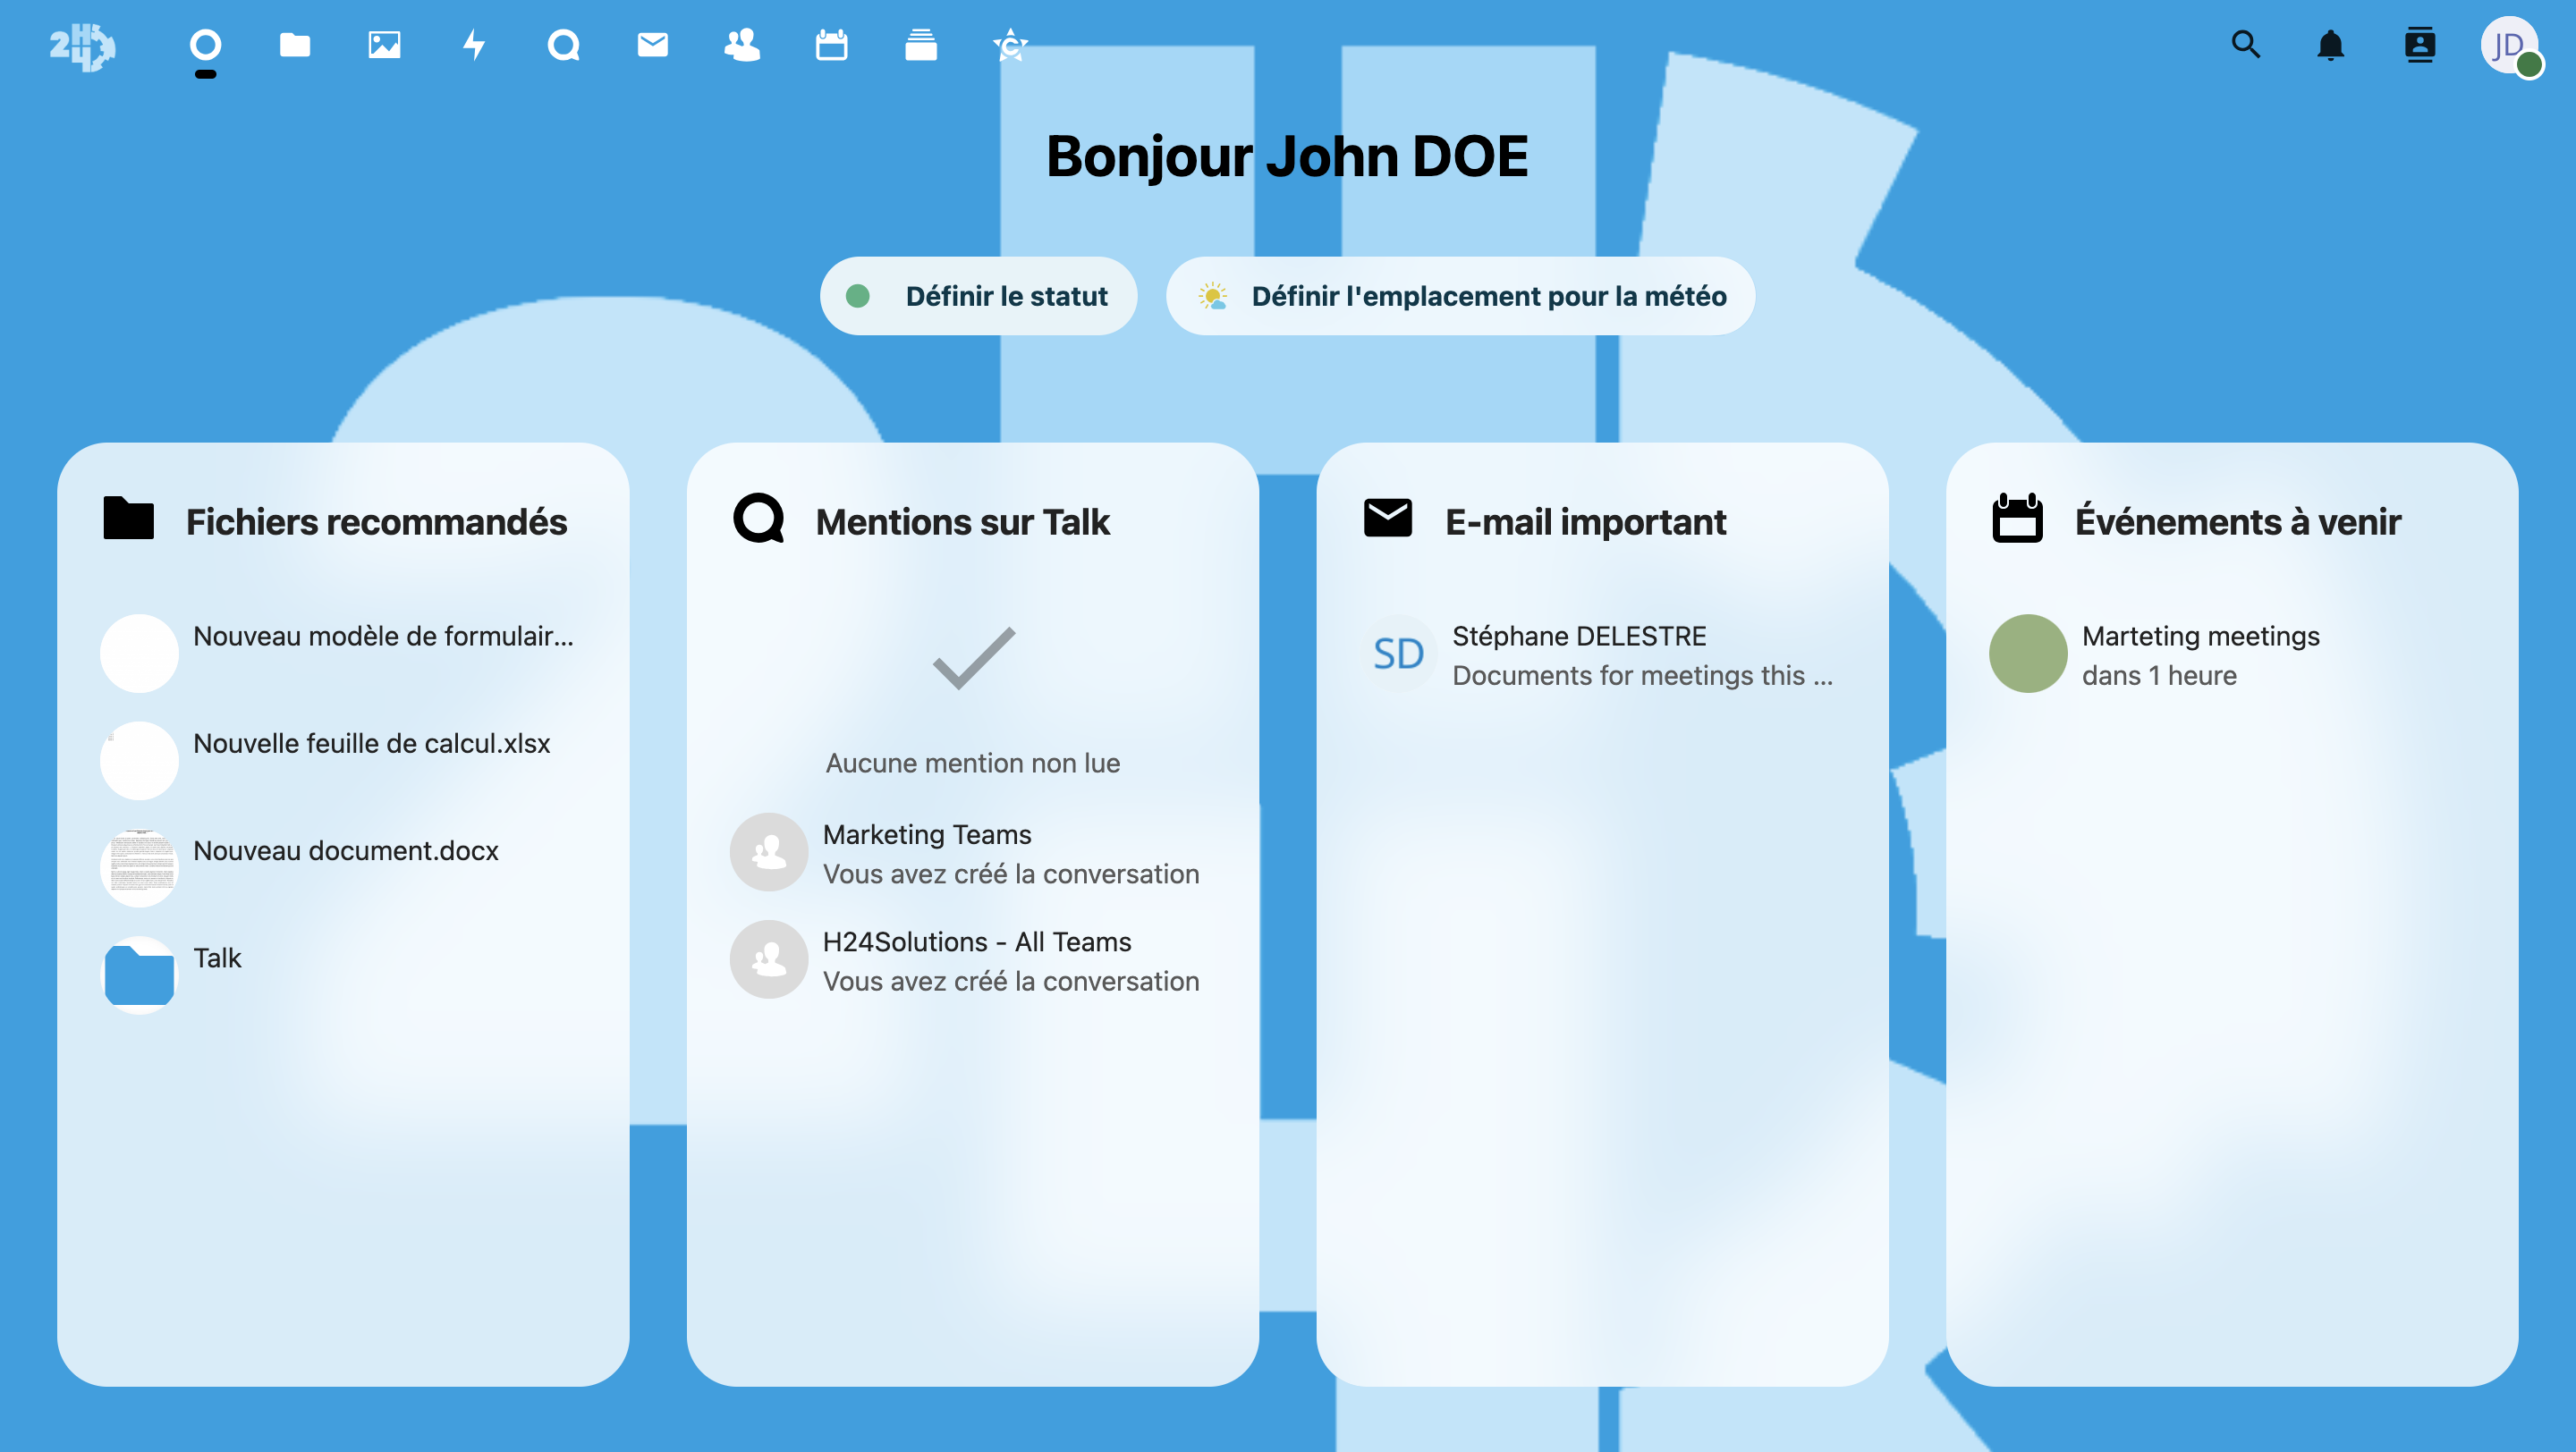Screen dimensions: 2576x1452
Task: Open the Marketing Teams conversation
Action: 972,852
